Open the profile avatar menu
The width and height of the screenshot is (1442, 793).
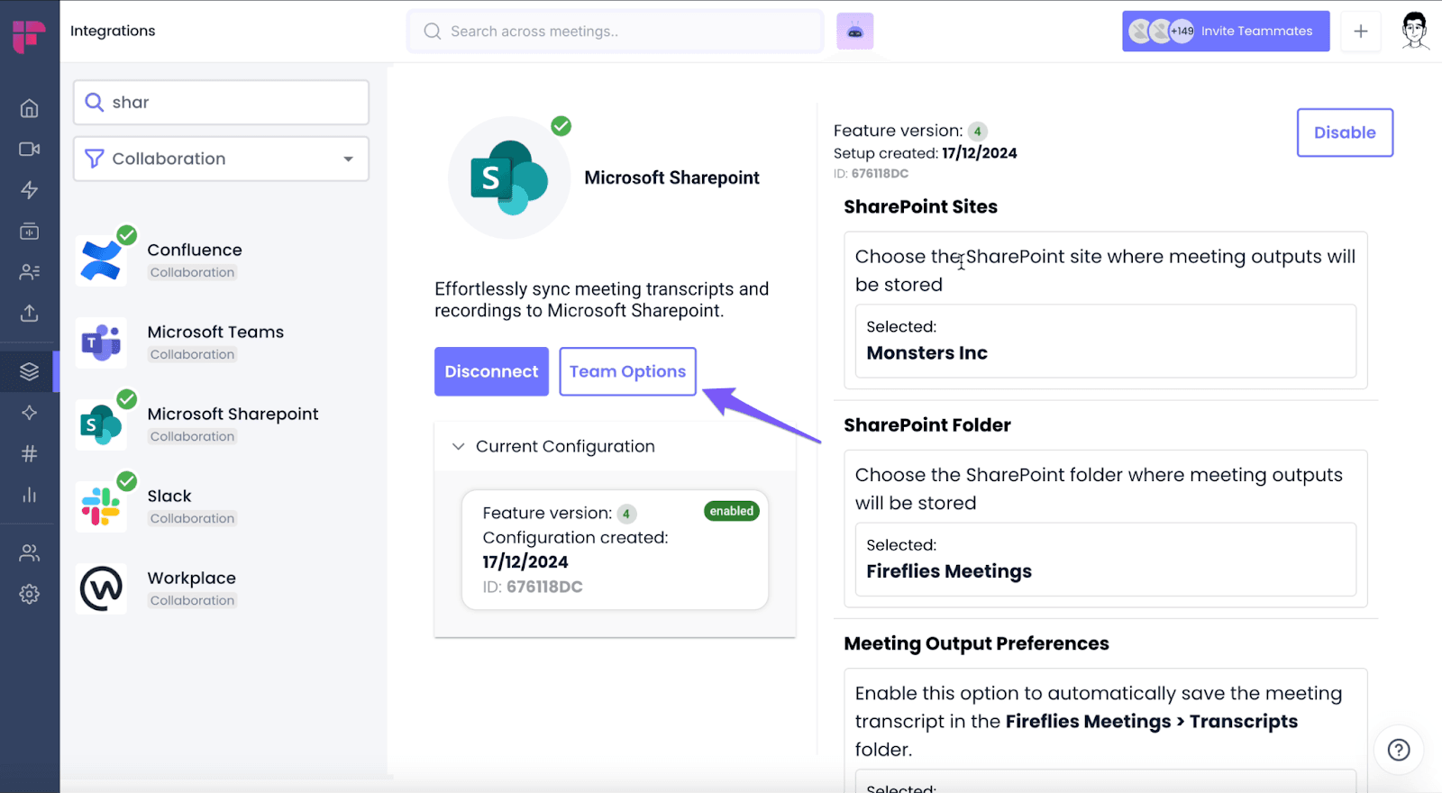(x=1415, y=31)
